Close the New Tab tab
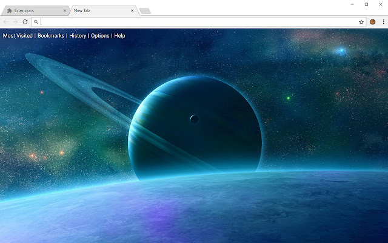The width and height of the screenshot is (388, 243). (132, 11)
